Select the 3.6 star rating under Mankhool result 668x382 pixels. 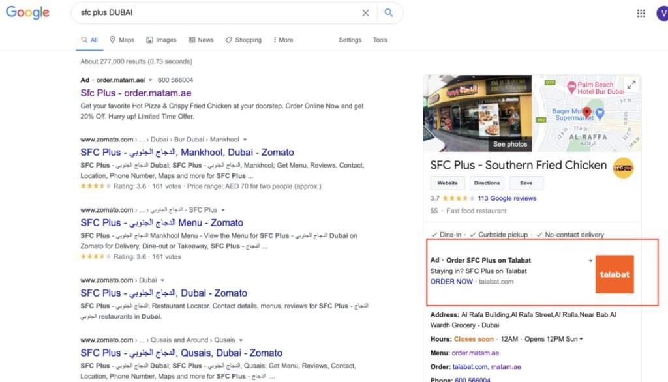point(95,186)
